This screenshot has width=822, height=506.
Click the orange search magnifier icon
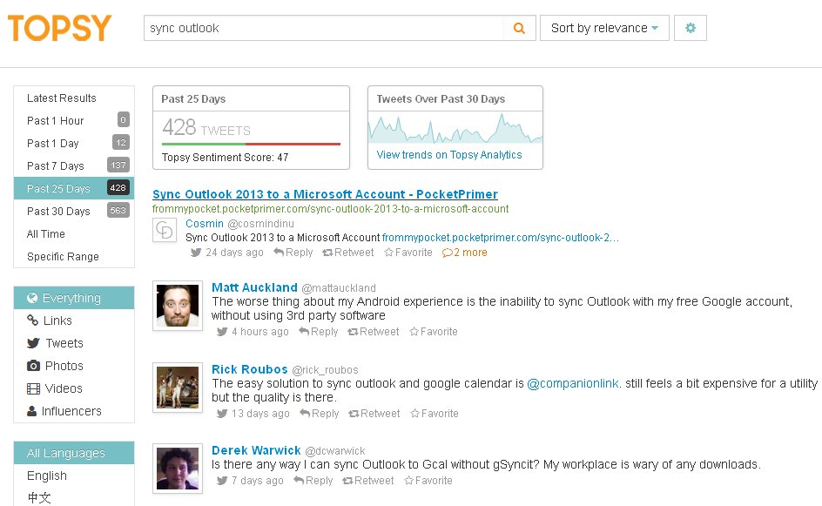[x=519, y=29]
